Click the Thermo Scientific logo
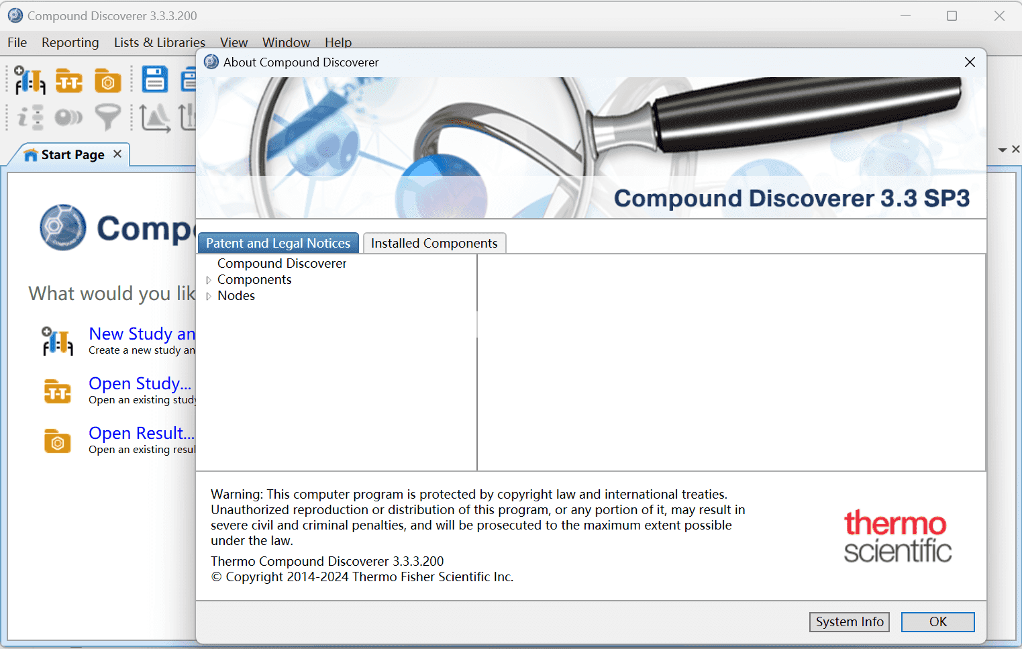This screenshot has height=649, width=1022. tap(897, 536)
